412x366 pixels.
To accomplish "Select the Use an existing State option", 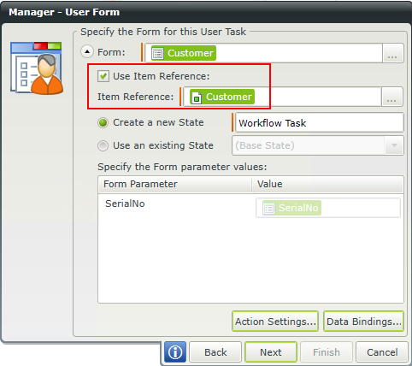I will pyautogui.click(x=103, y=145).
